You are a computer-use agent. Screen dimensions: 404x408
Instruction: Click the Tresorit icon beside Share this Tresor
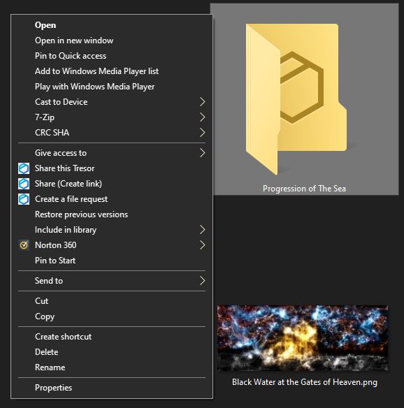coord(24,168)
